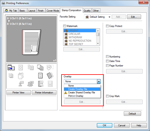Open the Finish tab
The height and width of the screenshot is (131, 150).
(41, 10)
